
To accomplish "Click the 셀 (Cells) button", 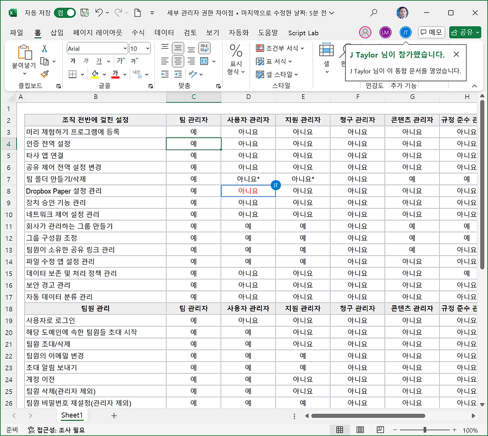I will click(x=327, y=59).
